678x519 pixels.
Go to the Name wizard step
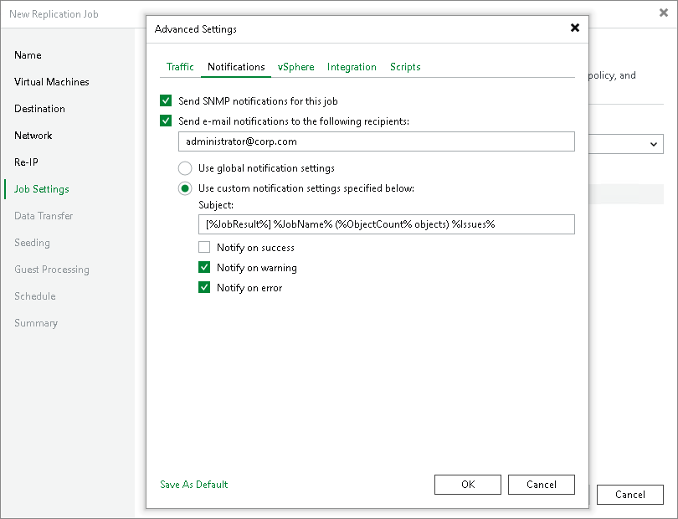coord(28,55)
